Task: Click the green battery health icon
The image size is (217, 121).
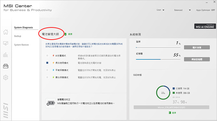Action: (x=65, y=34)
